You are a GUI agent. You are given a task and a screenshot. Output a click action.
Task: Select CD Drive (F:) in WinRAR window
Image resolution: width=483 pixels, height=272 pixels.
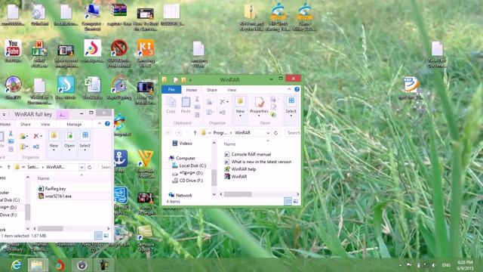click(188, 181)
